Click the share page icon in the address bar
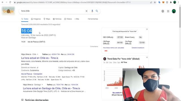Image resolution: width=181 pixels, height=101 pixels. [x=151, y=3]
